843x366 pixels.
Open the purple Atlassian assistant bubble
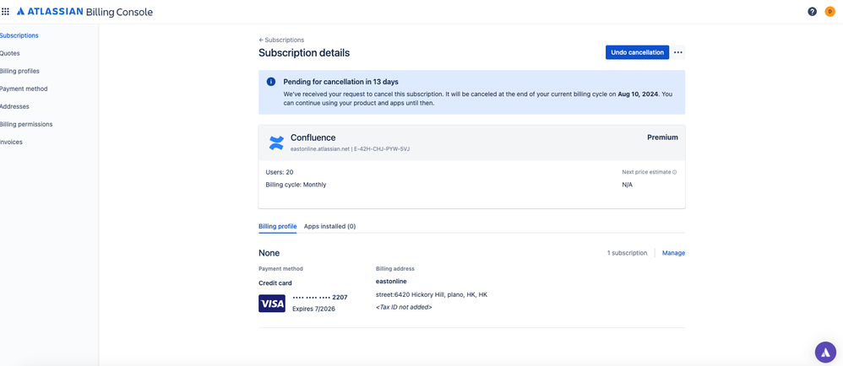826,352
